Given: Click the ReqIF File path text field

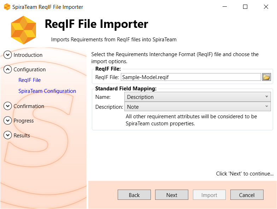Looking at the screenshot, I should tap(190, 77).
